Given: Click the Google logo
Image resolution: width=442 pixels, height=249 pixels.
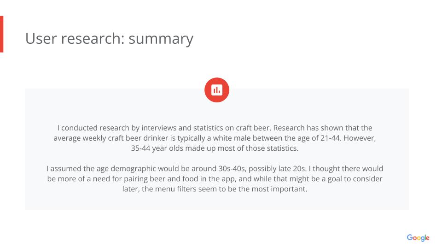Looking at the screenshot, I should click(x=418, y=238).
